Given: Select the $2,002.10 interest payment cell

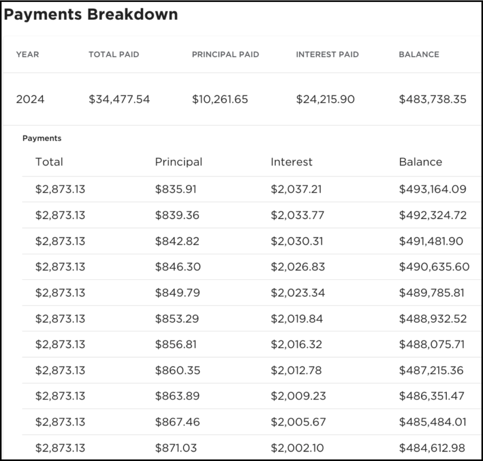Looking at the screenshot, I should coord(297,448).
